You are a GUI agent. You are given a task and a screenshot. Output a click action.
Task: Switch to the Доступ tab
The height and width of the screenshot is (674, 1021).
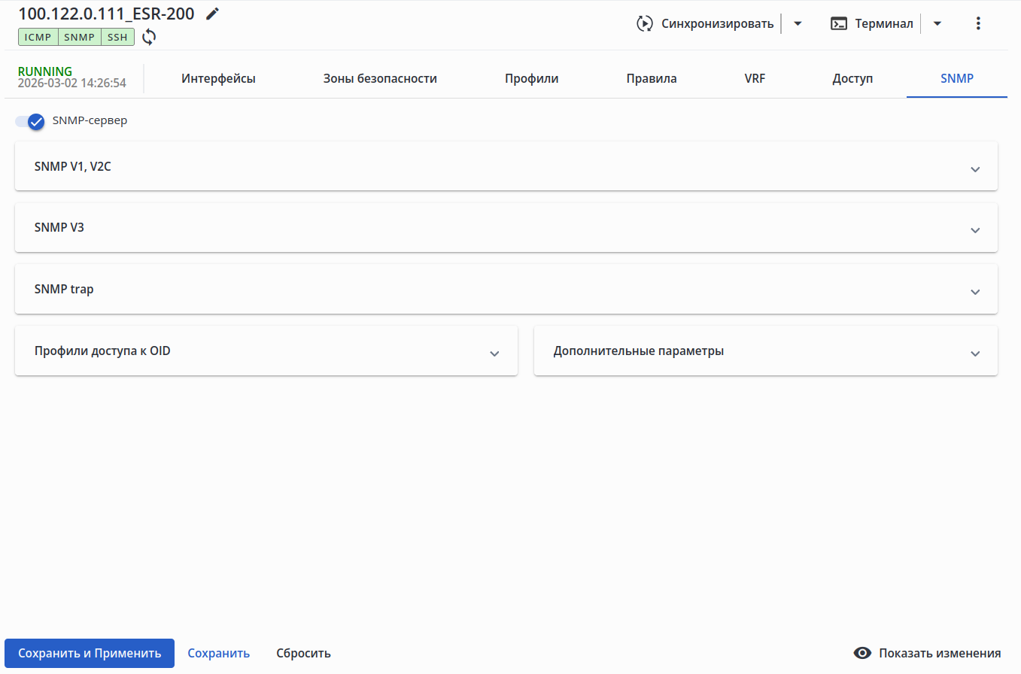(x=852, y=78)
